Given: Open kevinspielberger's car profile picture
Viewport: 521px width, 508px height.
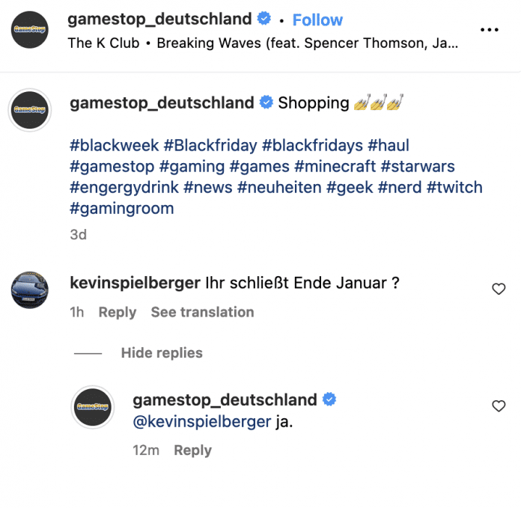Looking at the screenshot, I should tap(30, 290).
